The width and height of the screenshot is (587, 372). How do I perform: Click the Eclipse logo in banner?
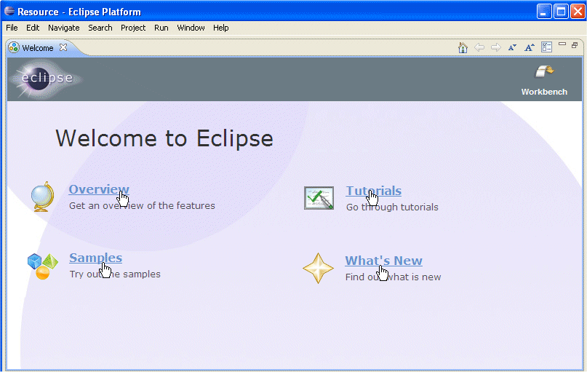coord(46,79)
